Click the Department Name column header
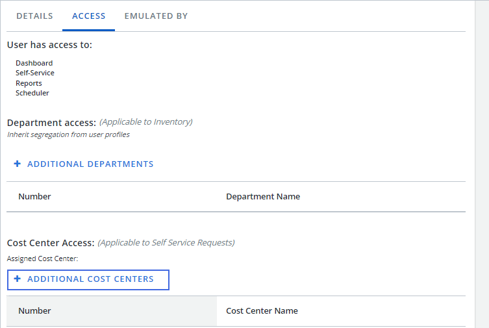The image size is (489, 328). click(263, 197)
